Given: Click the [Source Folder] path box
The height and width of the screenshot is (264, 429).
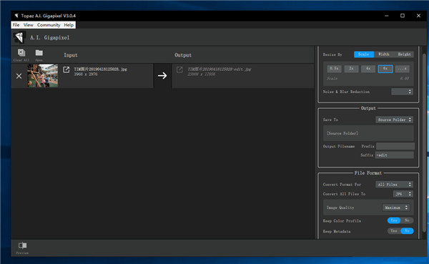Looking at the screenshot, I should 368,133.
